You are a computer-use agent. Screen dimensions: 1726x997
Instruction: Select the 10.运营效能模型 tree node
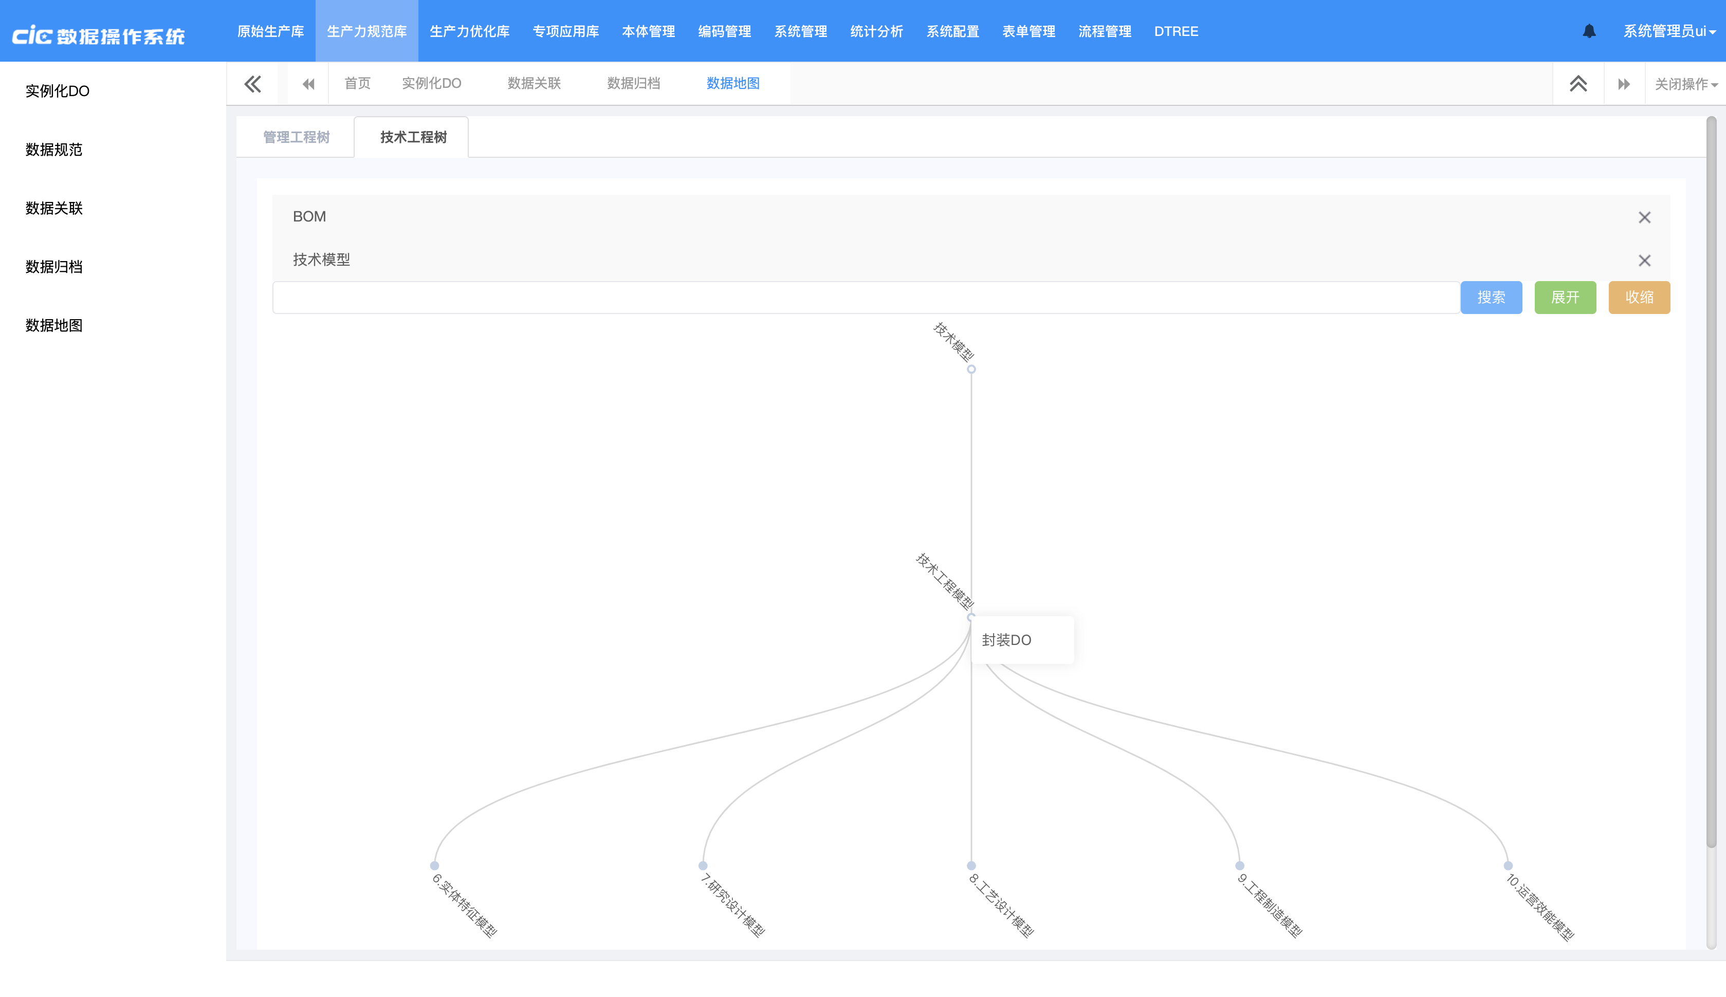1508,865
